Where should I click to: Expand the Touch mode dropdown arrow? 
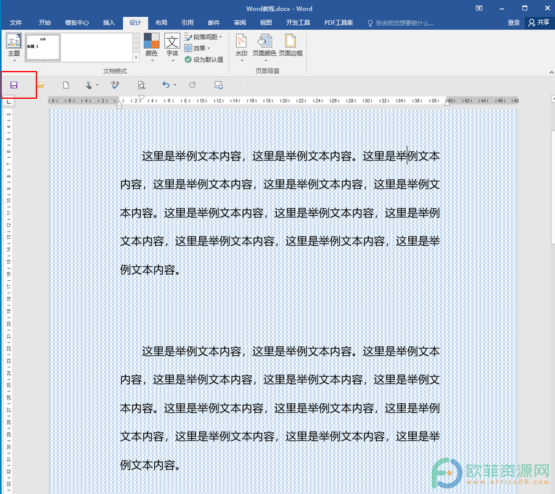[x=97, y=85]
